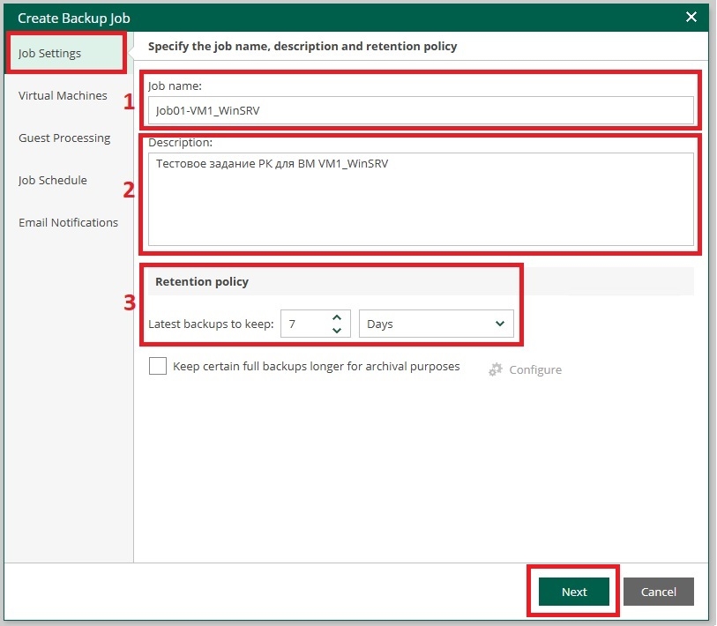Click the backups to keep number field
Screen dimensions: 717x626
tap(305, 324)
